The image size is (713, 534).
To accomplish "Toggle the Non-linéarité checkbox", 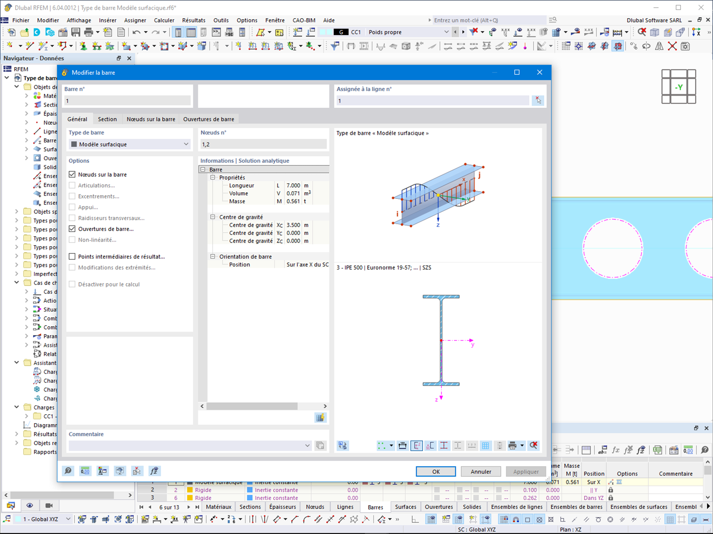I will (72, 240).
